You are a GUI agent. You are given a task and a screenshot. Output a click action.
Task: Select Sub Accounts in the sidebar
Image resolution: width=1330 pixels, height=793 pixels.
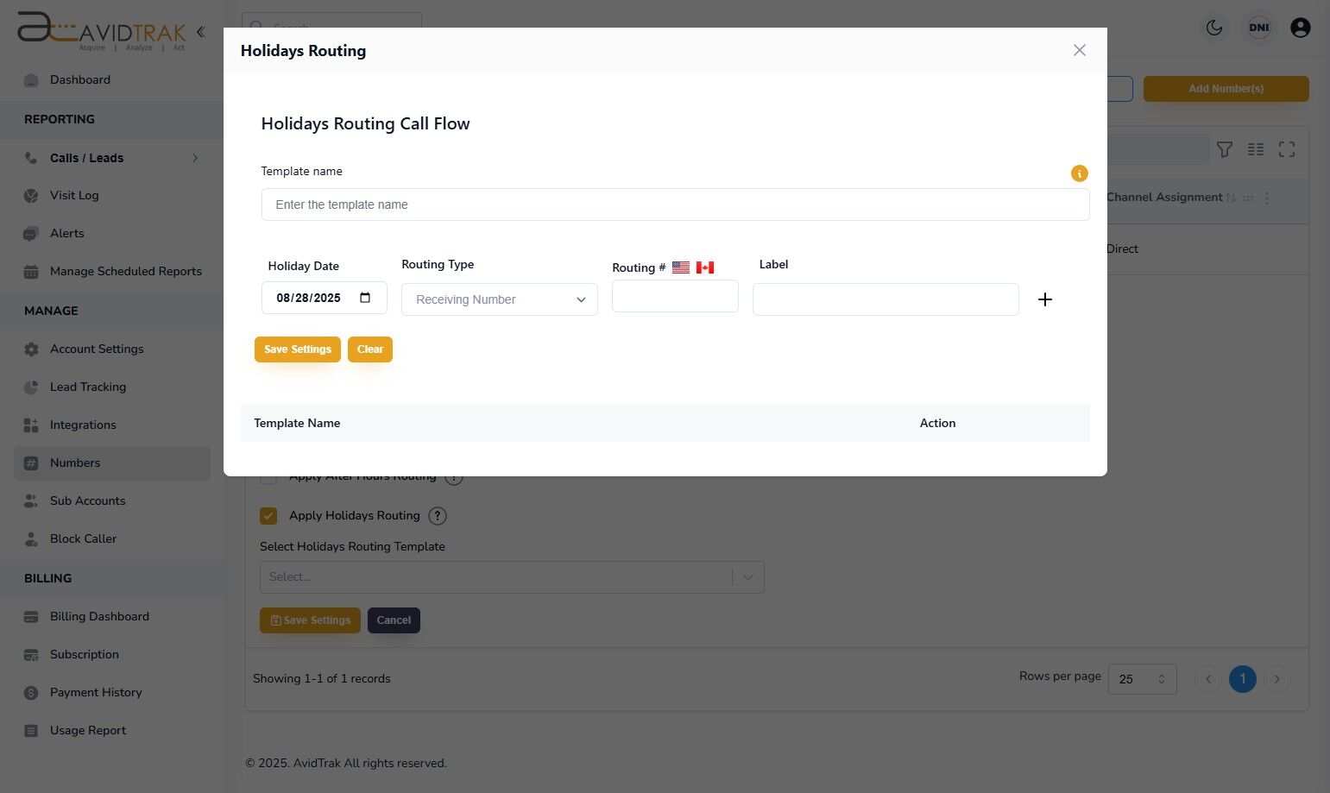point(87,500)
